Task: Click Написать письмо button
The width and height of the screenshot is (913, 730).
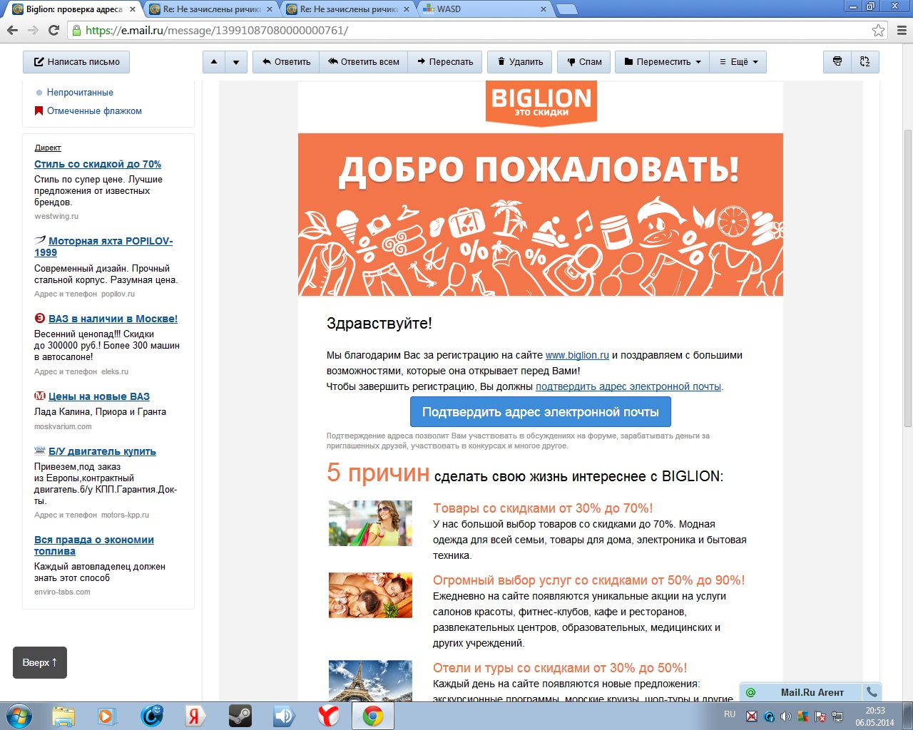Action: coord(76,62)
